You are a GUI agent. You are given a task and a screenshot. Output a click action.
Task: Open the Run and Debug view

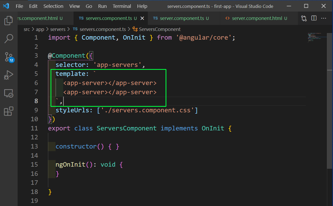point(9,75)
